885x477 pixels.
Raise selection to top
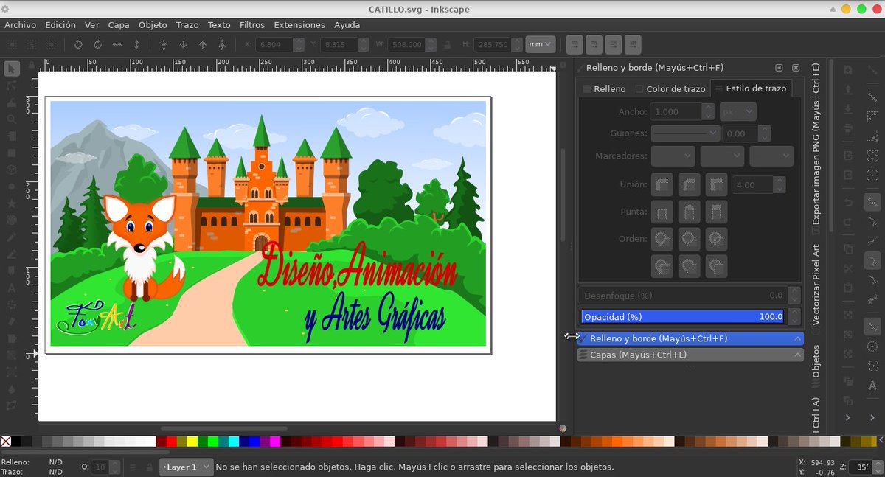[x=222, y=44]
